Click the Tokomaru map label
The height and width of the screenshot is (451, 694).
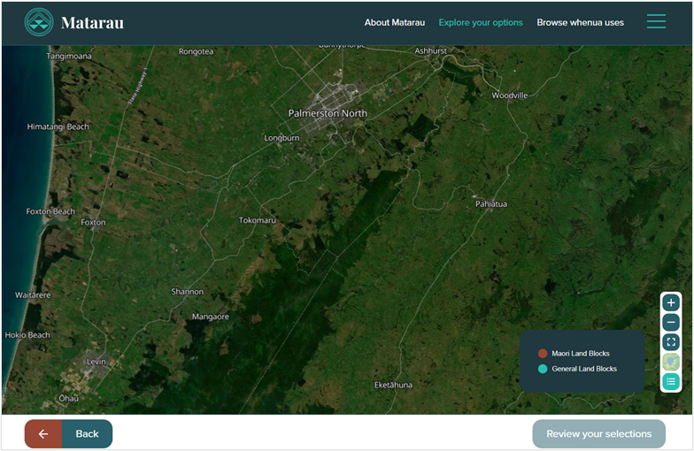pyautogui.click(x=257, y=220)
